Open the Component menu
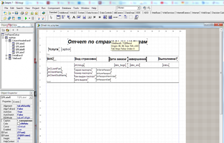224x143 pixels. pyautogui.click(x=54, y=8)
